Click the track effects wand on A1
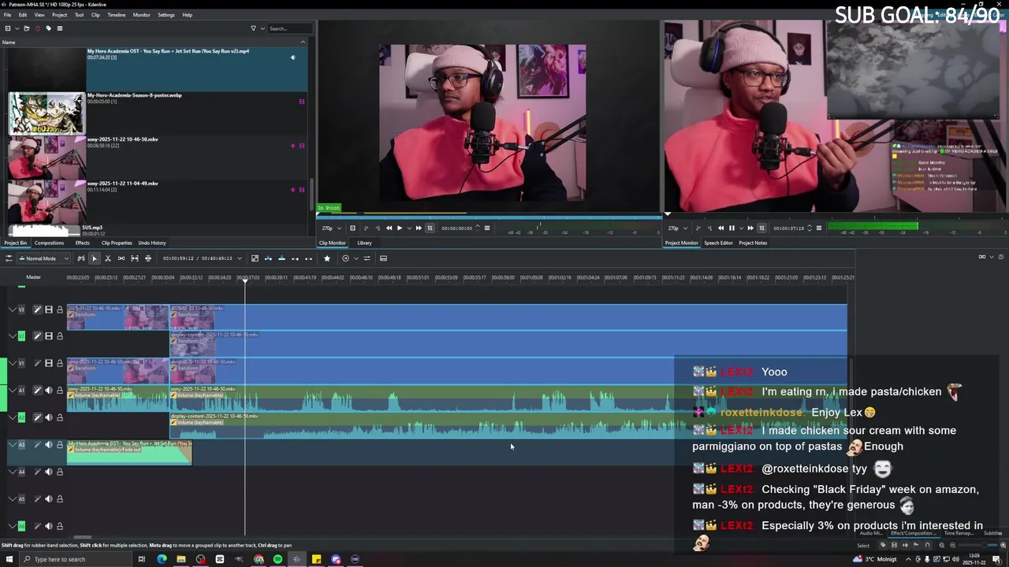This screenshot has height=567, width=1009. [x=38, y=390]
